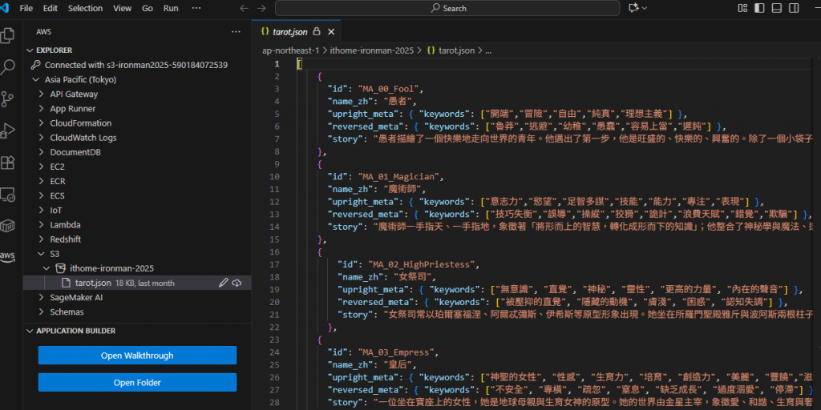Expand the ECR node
The height and width of the screenshot is (410, 821).
(41, 182)
